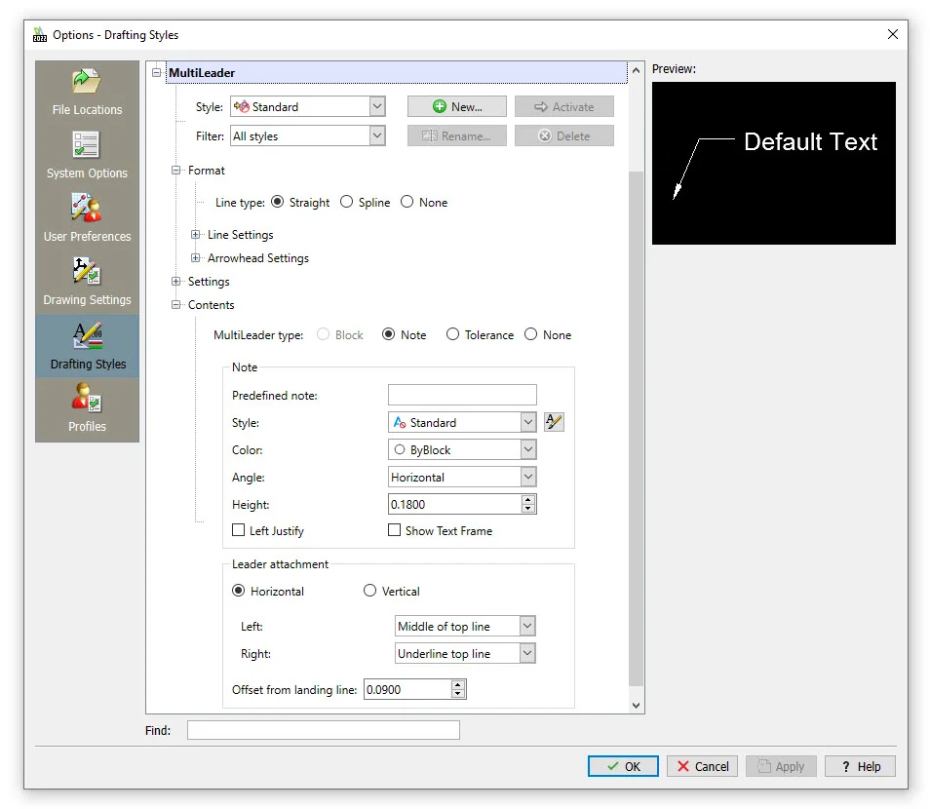Open the User Preferences icon
The width and height of the screenshot is (930, 809).
click(x=87, y=209)
